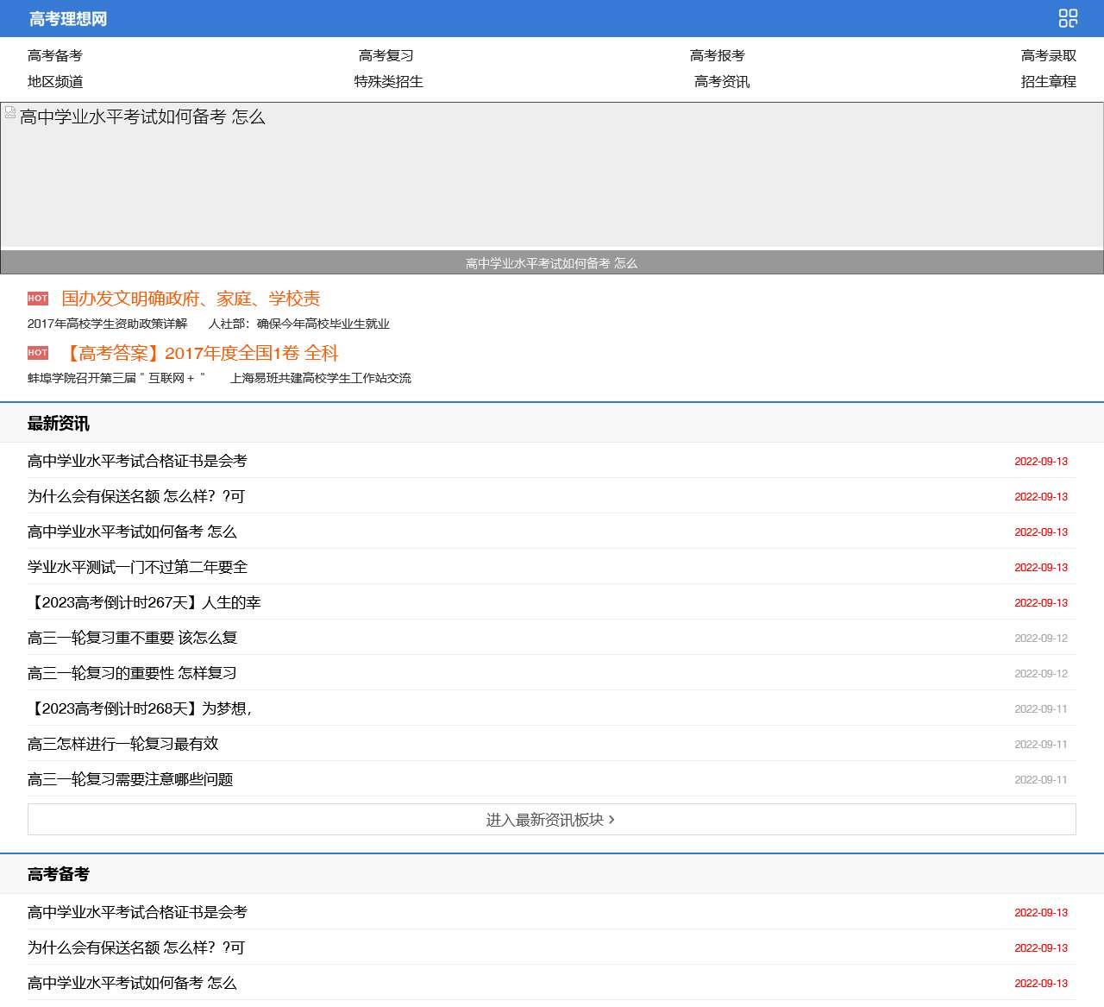This screenshot has width=1104, height=1007.
Task: Open the headline 国办发文明确政府、家庭、学校责
Action: click(190, 299)
